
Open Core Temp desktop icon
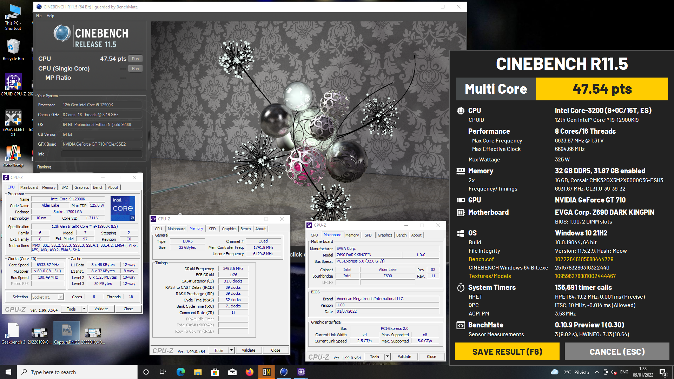point(13,156)
